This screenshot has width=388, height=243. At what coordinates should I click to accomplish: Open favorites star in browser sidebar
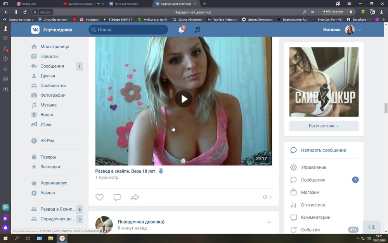[5, 69]
